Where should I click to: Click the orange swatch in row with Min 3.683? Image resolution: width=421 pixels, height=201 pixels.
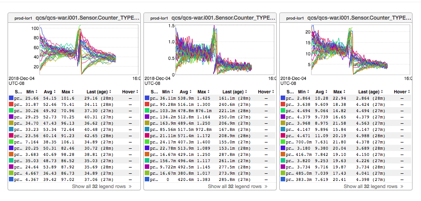[x=11, y=154]
